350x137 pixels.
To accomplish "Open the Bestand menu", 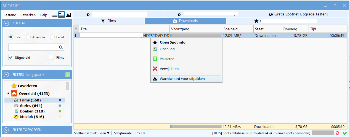I will [x=10, y=15].
